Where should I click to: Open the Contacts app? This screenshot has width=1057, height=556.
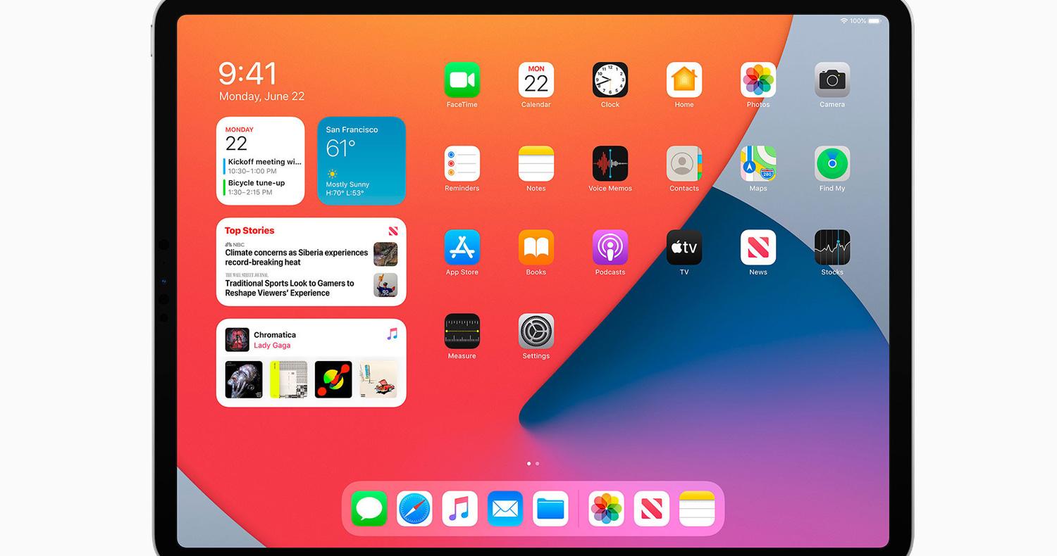click(684, 164)
